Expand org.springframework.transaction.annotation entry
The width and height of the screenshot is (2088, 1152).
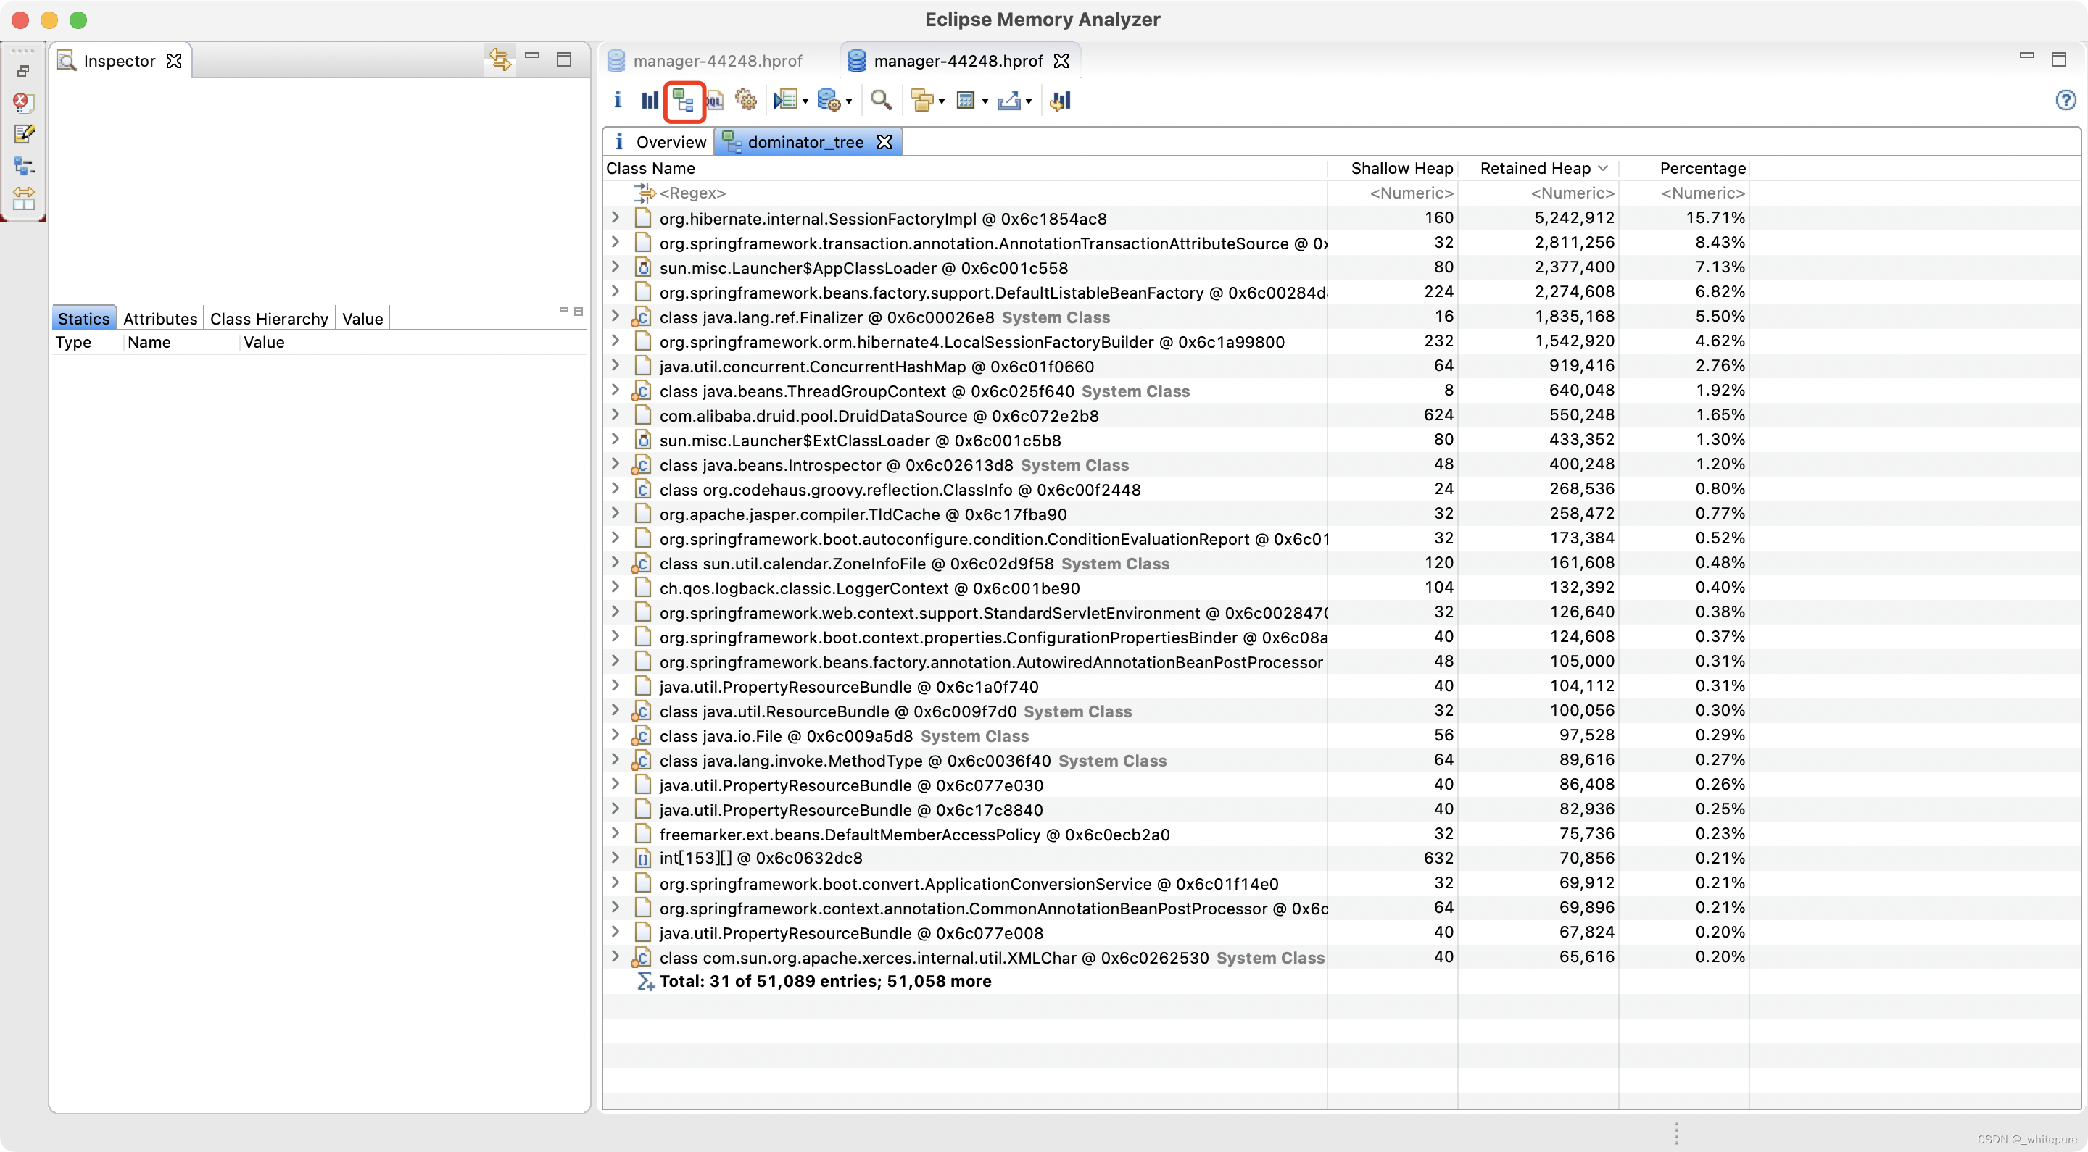(x=615, y=241)
